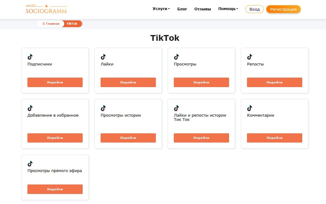The image size is (326, 204).
Task: Click the TikTok icon above Добавление в избранное
Action: tap(30, 108)
